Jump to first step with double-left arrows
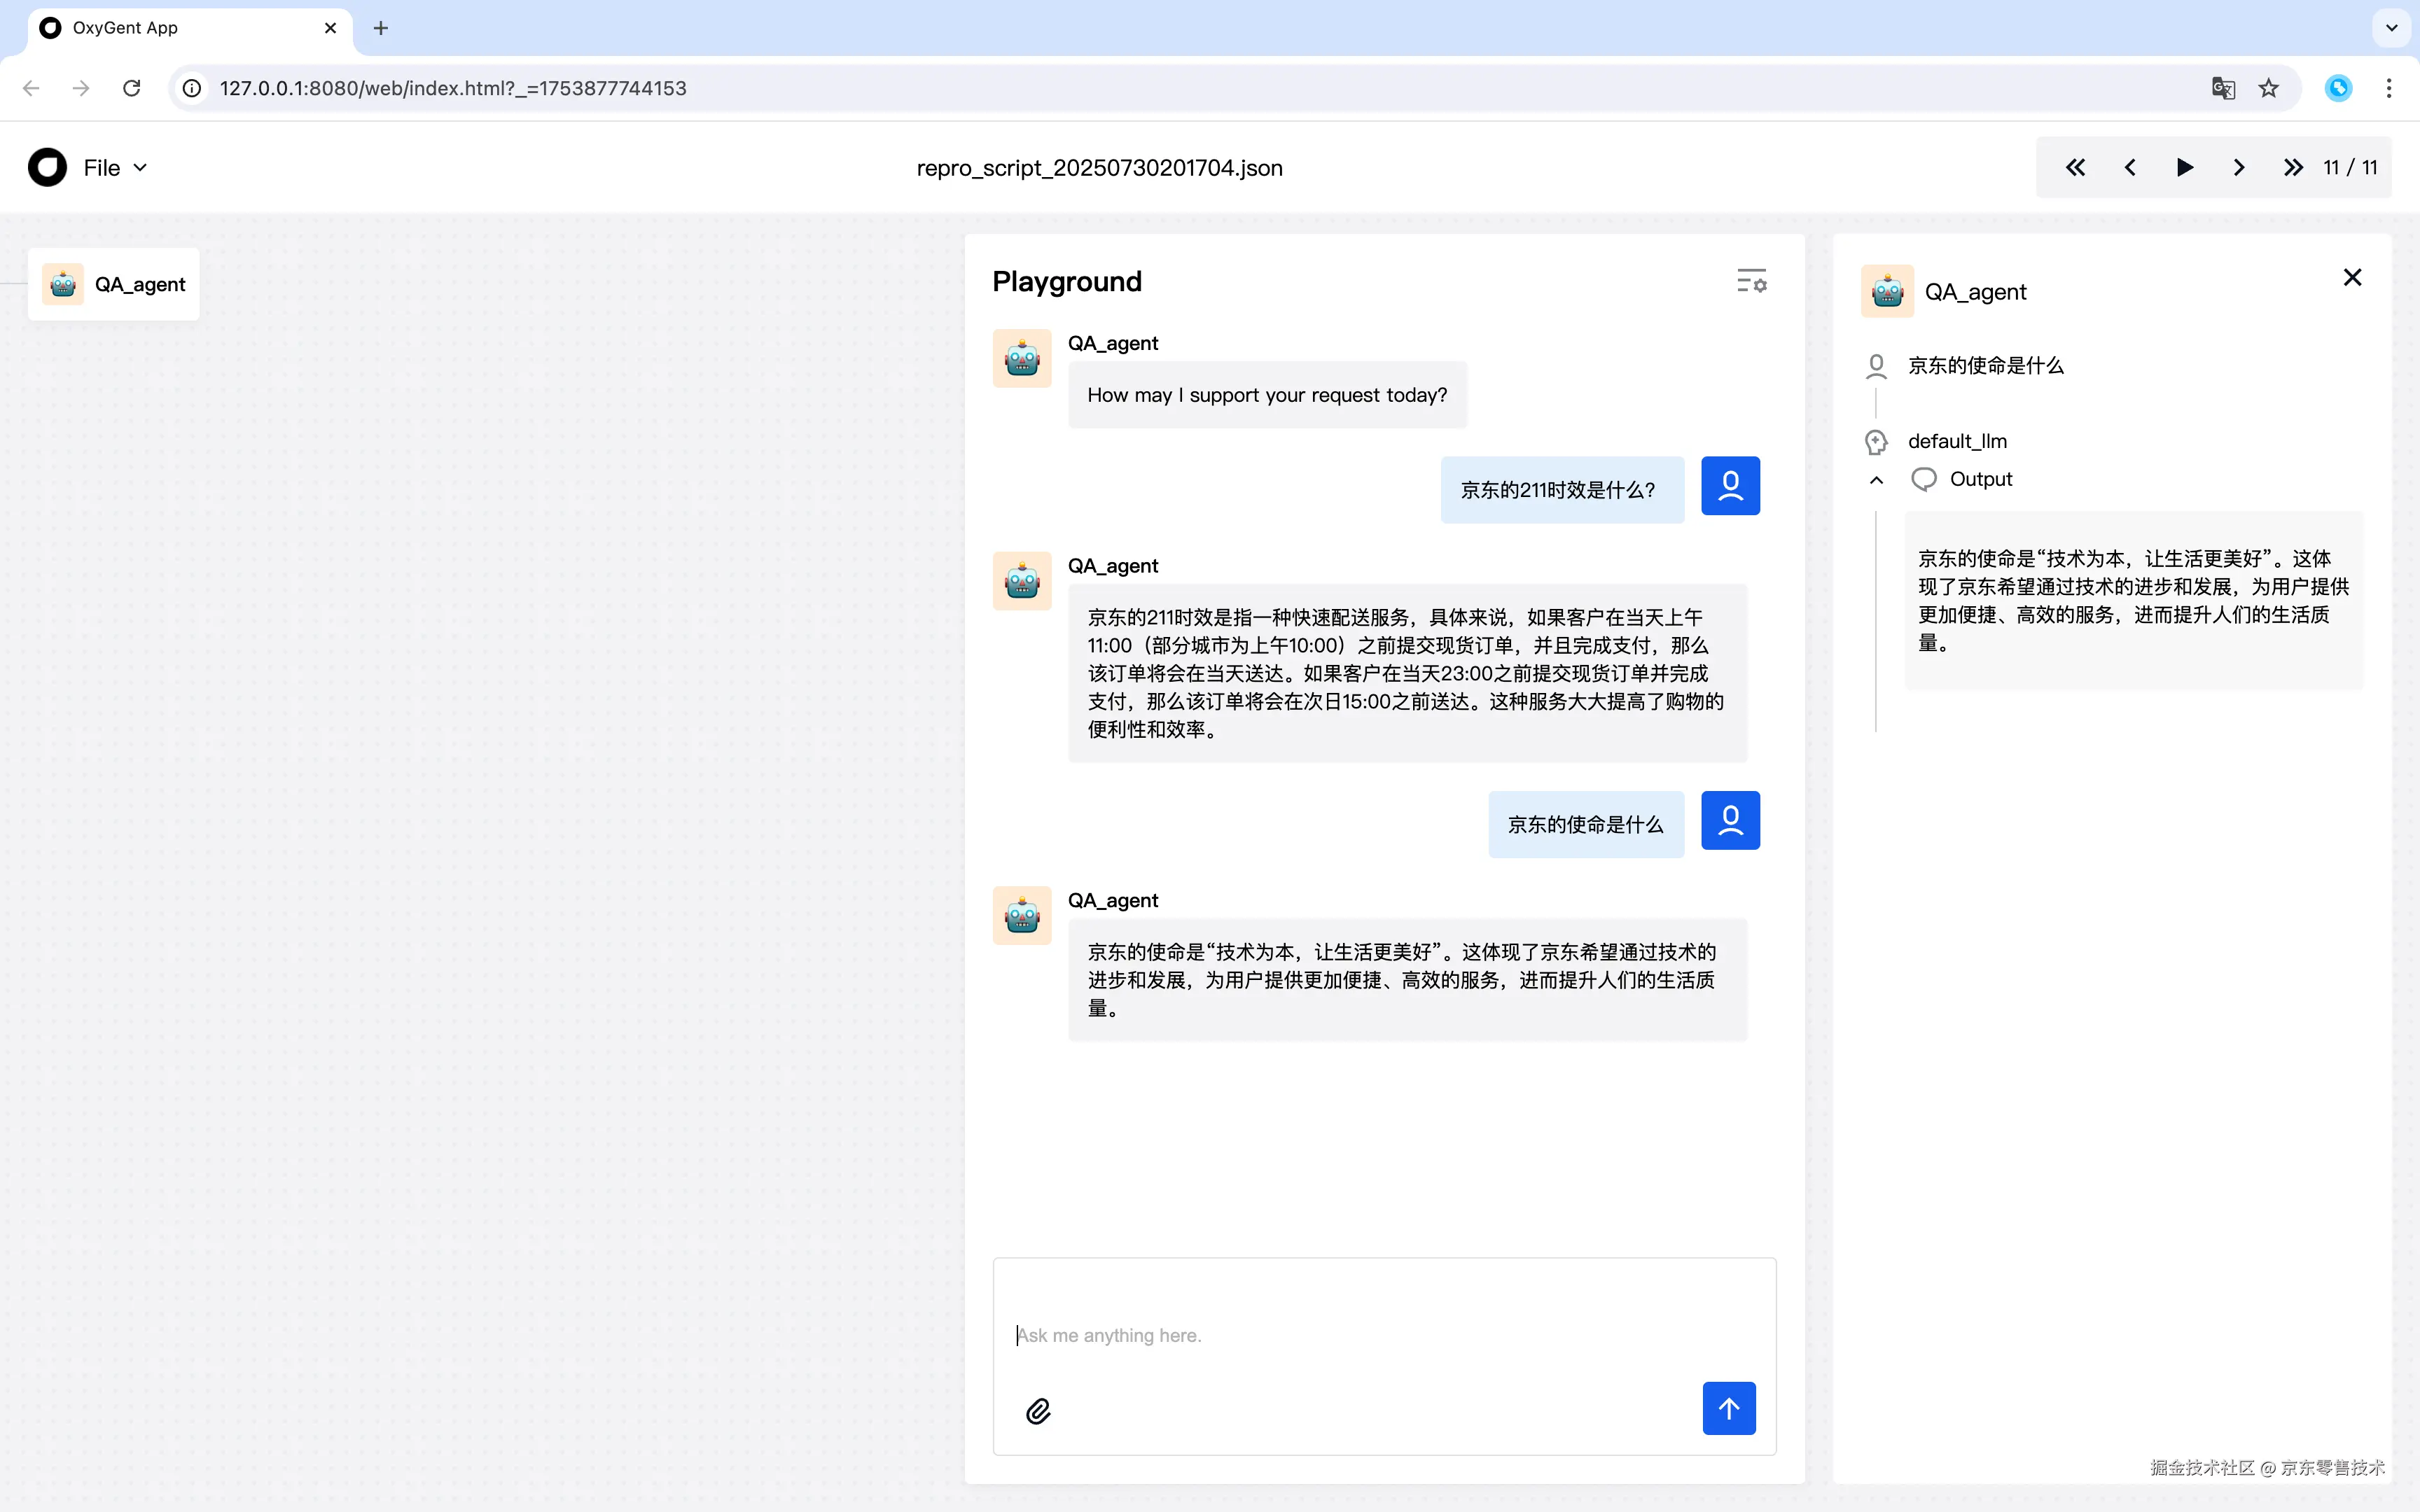Image resolution: width=2420 pixels, height=1512 pixels. 2075,168
